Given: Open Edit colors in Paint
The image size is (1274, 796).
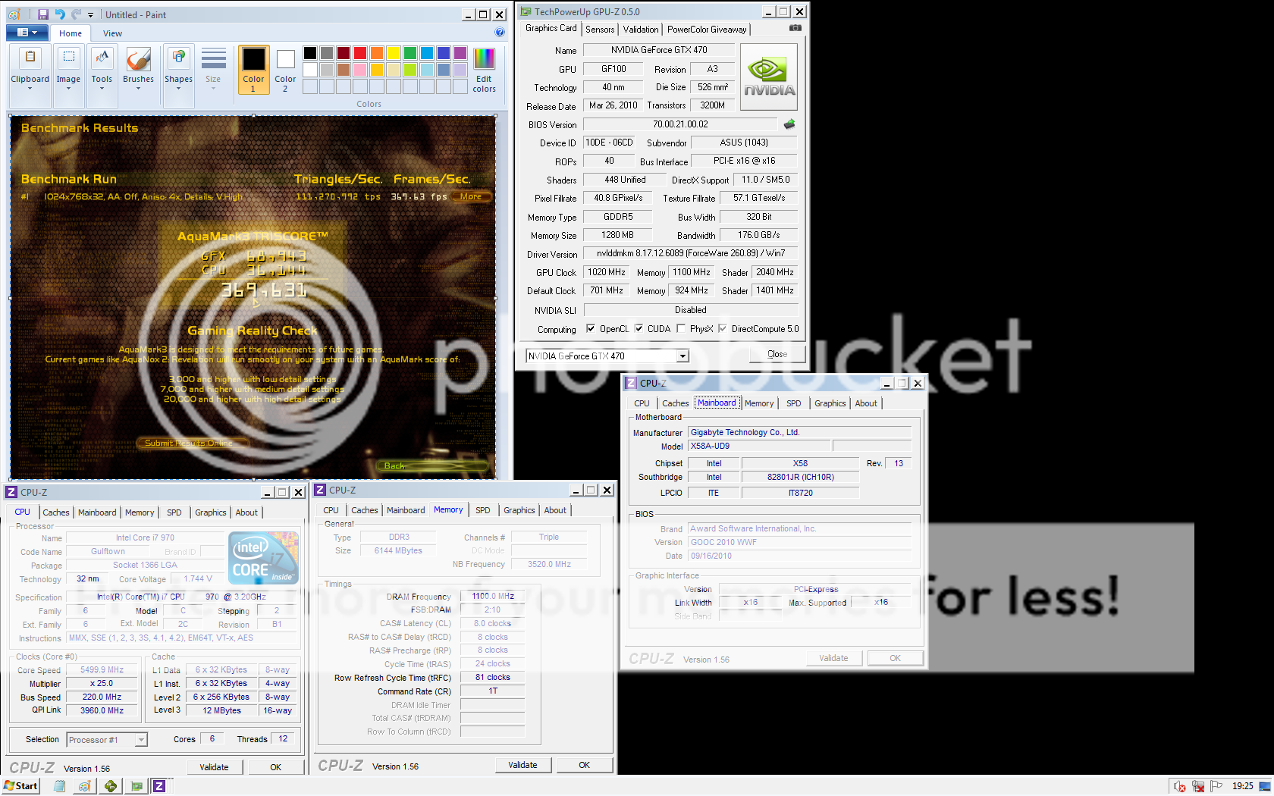Looking at the screenshot, I should coord(484,70).
